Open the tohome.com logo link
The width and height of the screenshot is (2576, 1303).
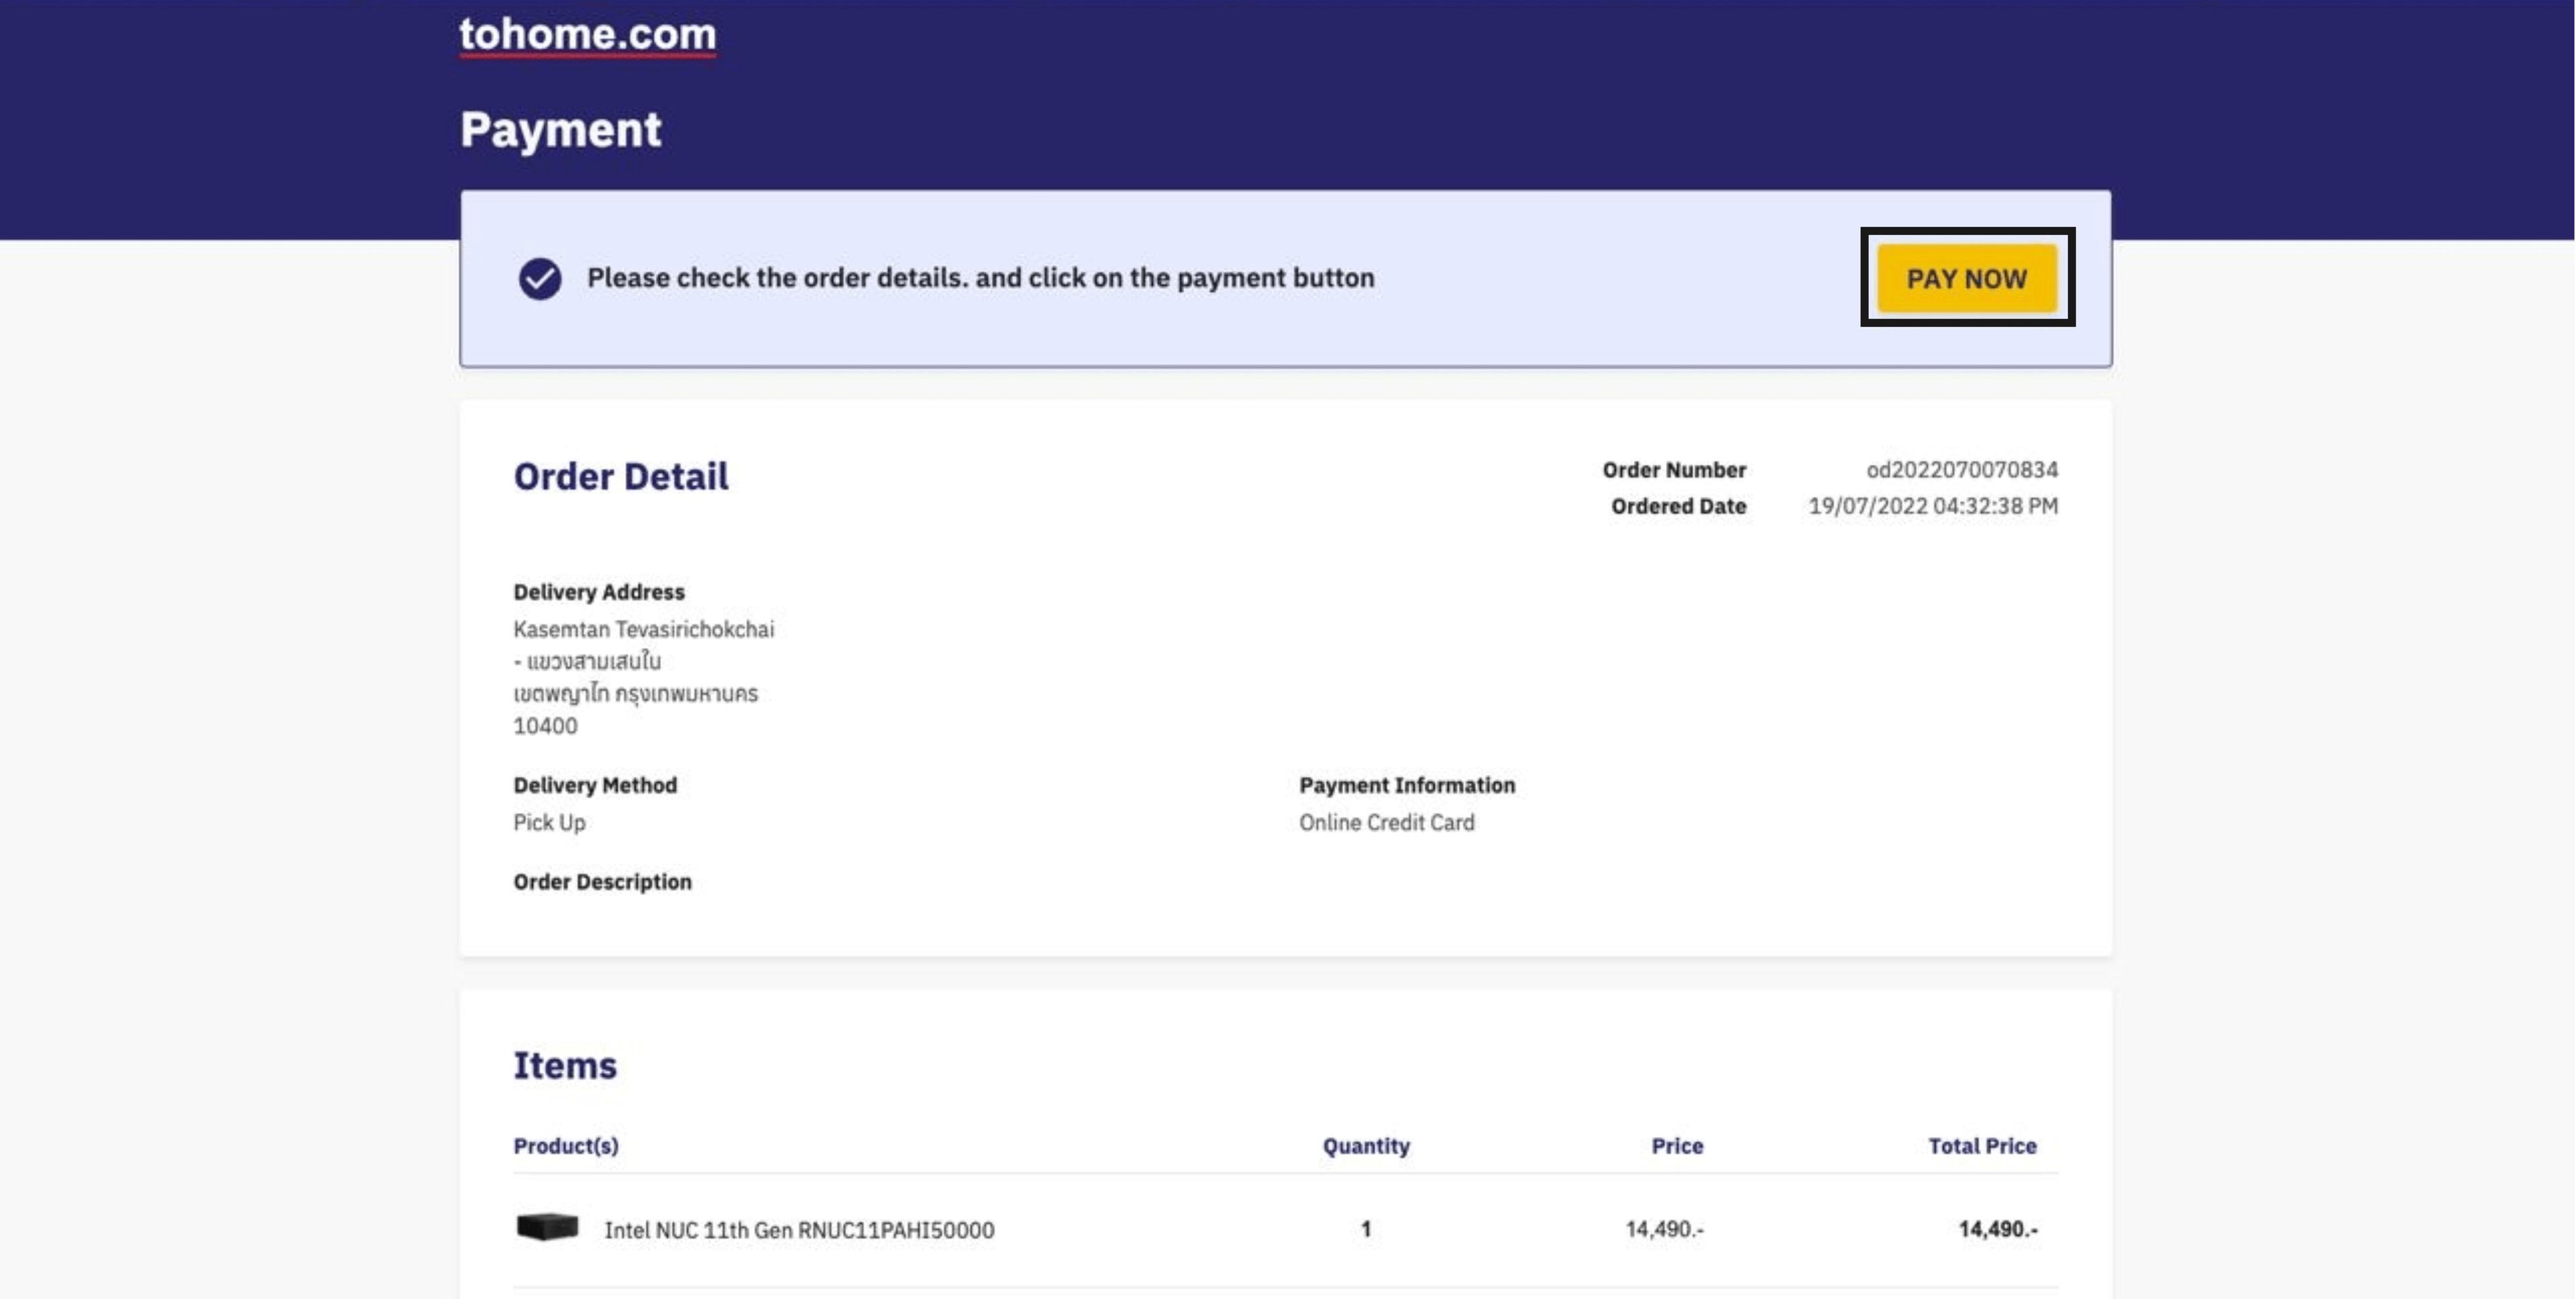[587, 34]
